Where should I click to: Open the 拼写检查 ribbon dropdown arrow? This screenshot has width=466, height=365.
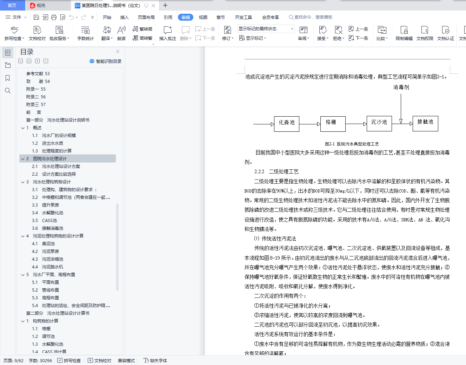click(24, 39)
